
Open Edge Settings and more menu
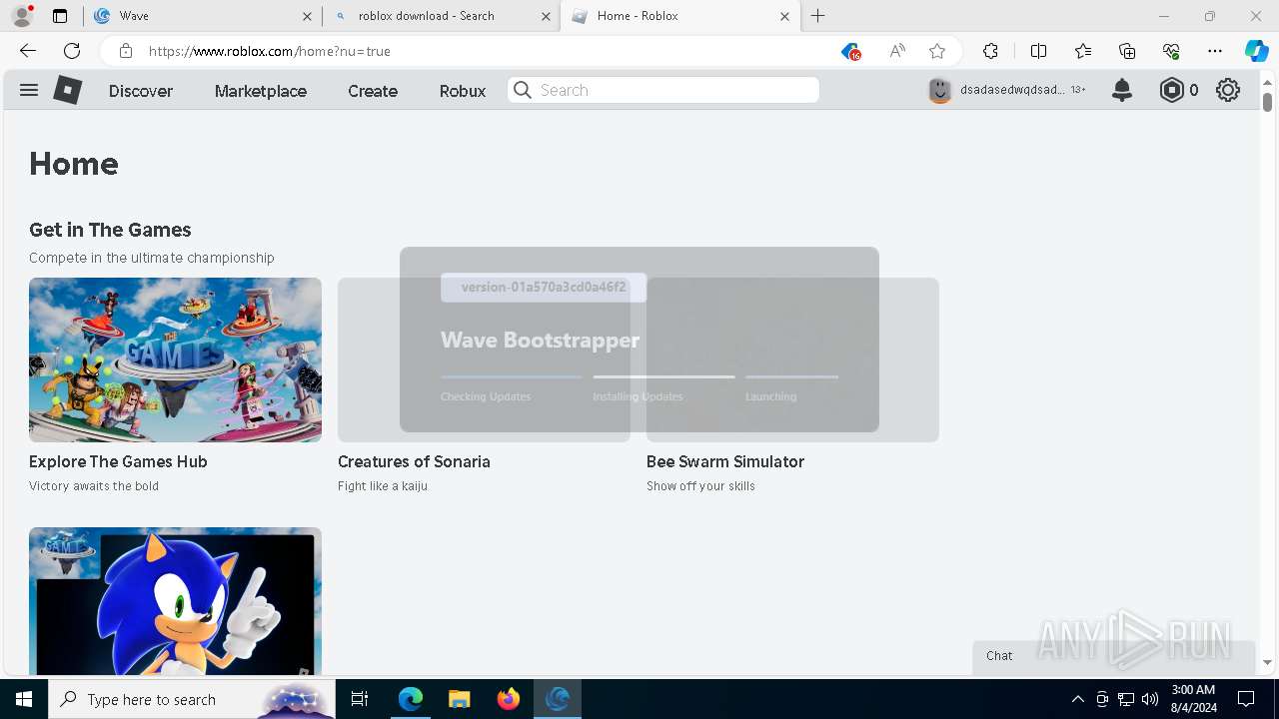(1215, 51)
